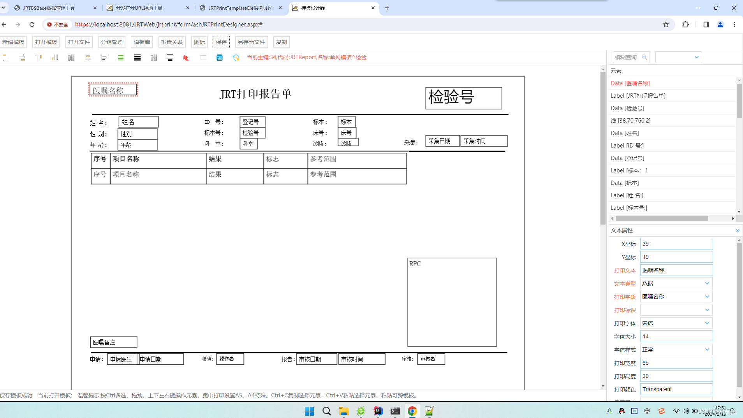
Task: Click the search magnifier in fuzzy query box
Action: click(644, 57)
